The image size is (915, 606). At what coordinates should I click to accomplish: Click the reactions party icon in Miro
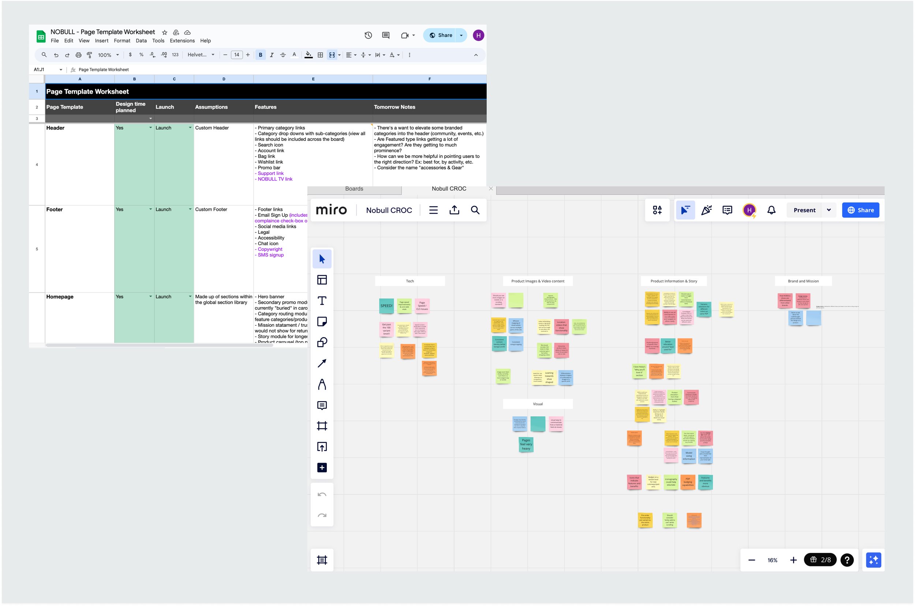[706, 210]
